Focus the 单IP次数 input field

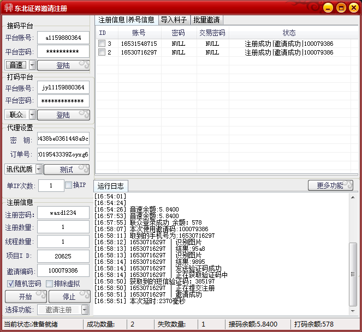pos(51,185)
